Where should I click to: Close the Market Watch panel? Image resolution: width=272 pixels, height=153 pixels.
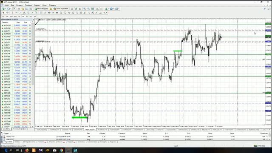point(33,20)
